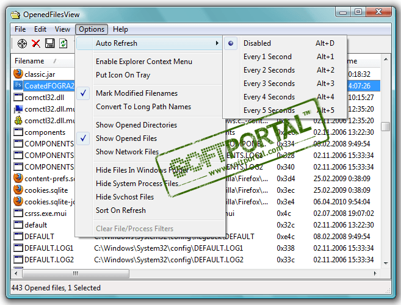Click the status bar opened files count
This screenshot has width=401, height=305.
(56, 288)
